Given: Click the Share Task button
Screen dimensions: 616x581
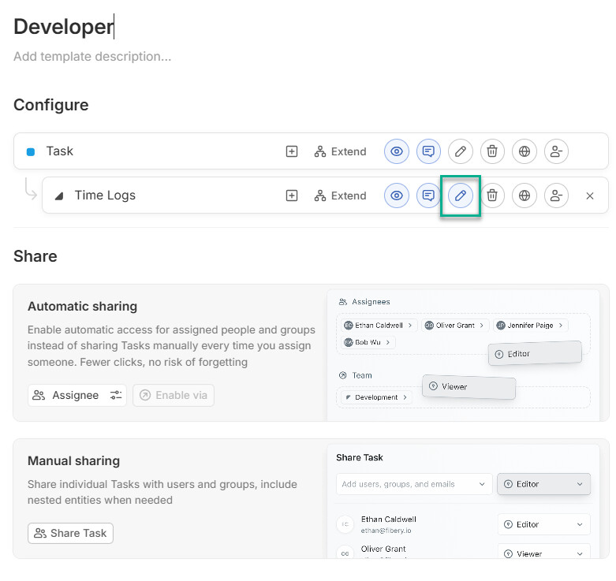Looking at the screenshot, I should tap(70, 533).
